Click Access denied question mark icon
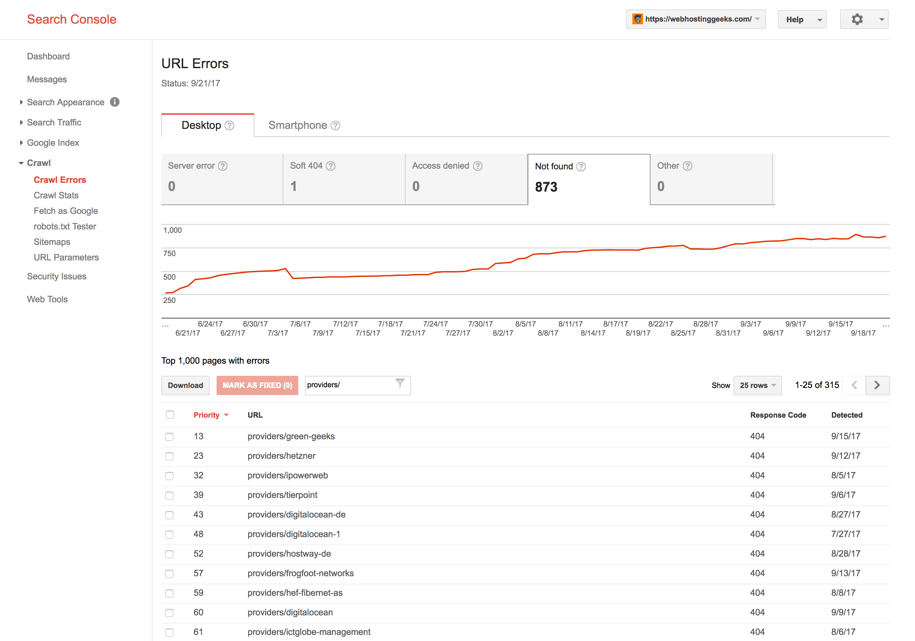The height and width of the screenshot is (641, 915). point(478,166)
